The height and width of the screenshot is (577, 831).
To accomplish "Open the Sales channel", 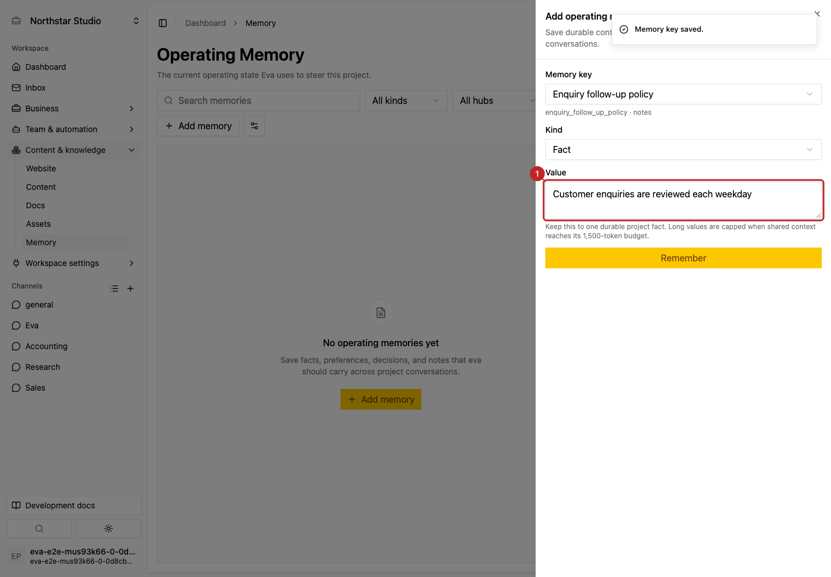I will point(74,388).
